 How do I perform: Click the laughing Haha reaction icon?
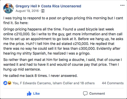(9, 83)
